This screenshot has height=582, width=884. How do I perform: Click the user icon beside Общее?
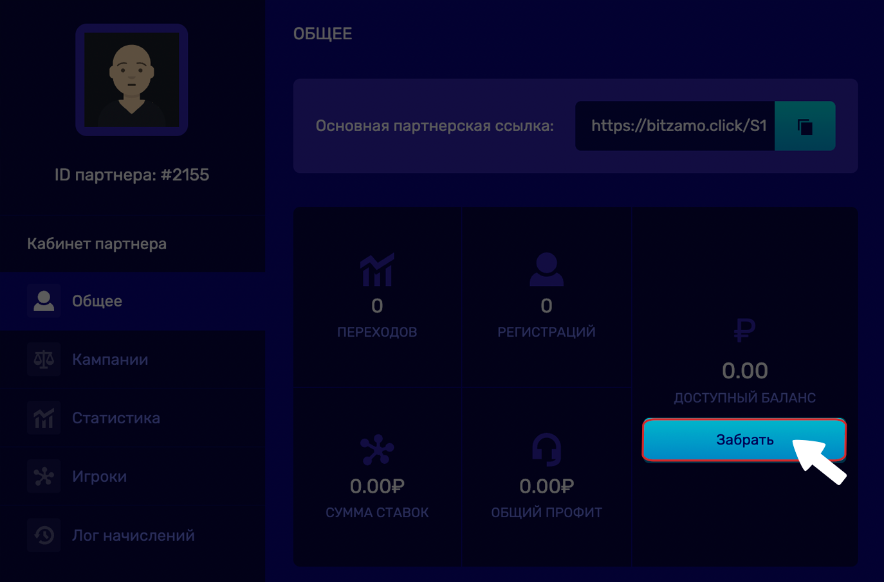click(44, 301)
